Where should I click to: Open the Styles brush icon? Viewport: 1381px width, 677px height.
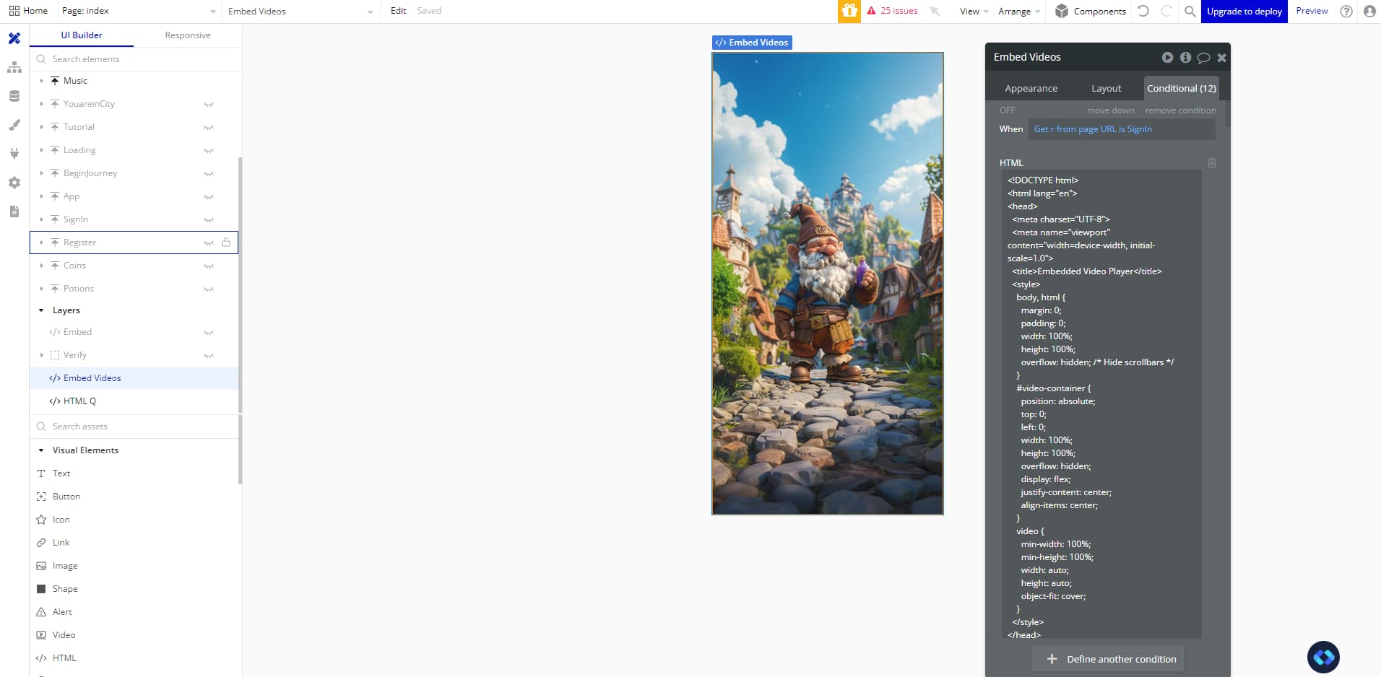pyautogui.click(x=14, y=125)
